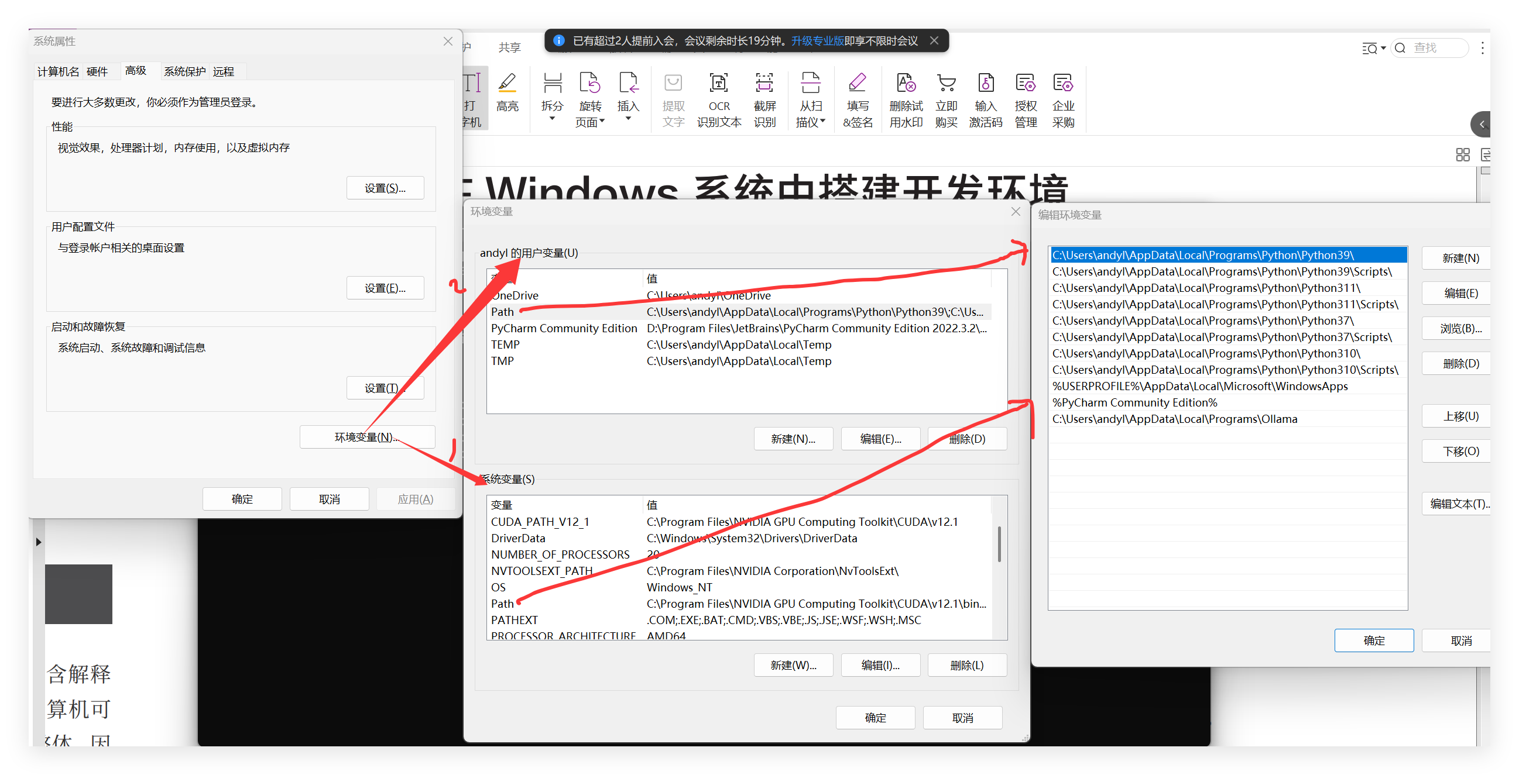1519x775 pixels.
Task: Open 输入激活码 activation code entry
Action: (985, 97)
